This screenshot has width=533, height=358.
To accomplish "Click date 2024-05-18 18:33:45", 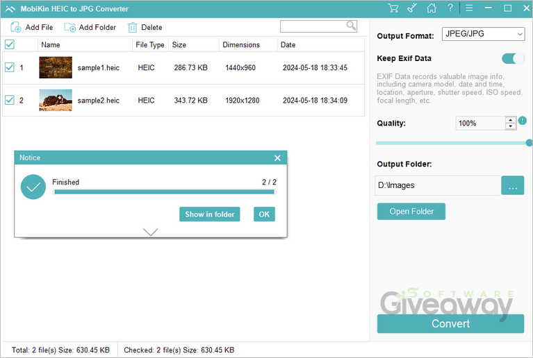I will tap(315, 67).
